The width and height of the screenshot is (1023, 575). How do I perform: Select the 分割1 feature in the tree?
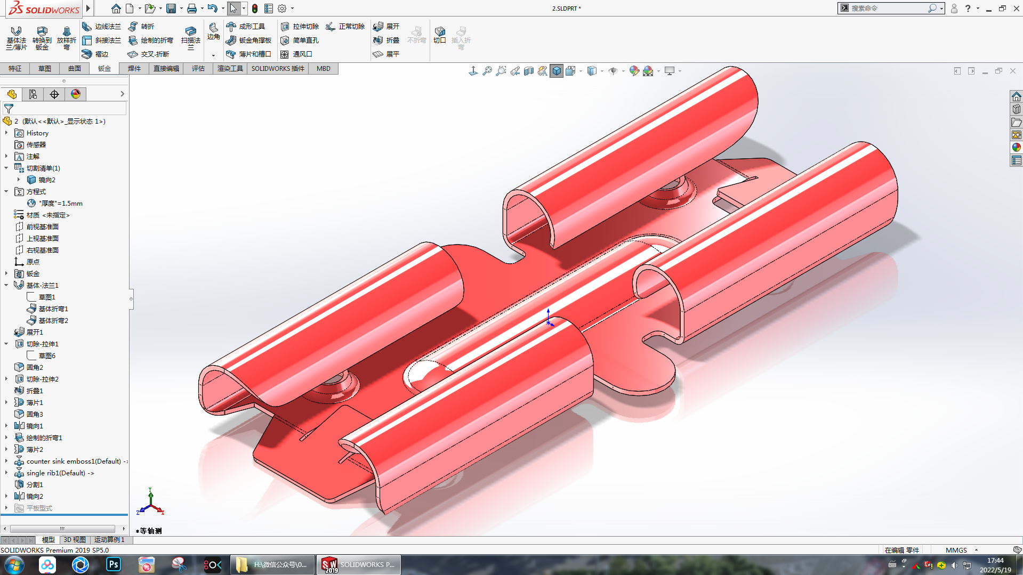coord(29,484)
